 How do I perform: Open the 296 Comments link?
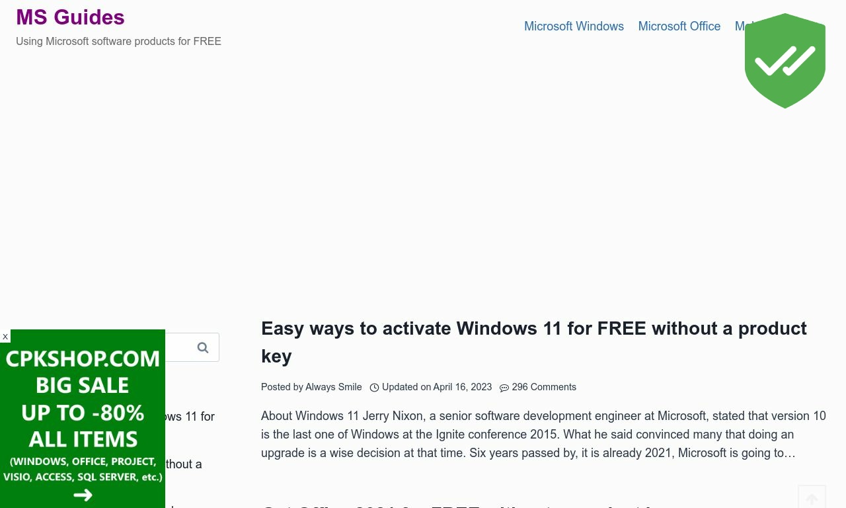pos(544,387)
